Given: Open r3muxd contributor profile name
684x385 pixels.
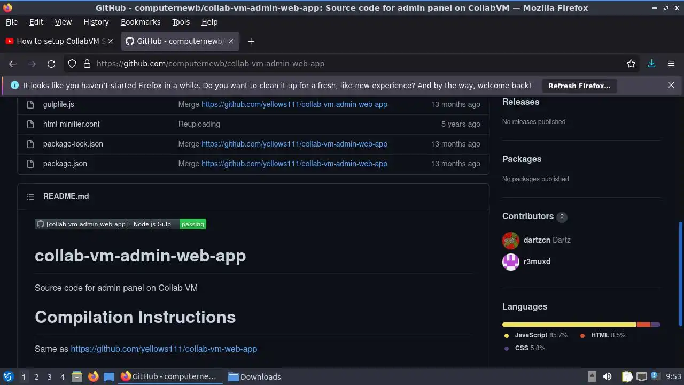Looking at the screenshot, I should tap(537, 261).
